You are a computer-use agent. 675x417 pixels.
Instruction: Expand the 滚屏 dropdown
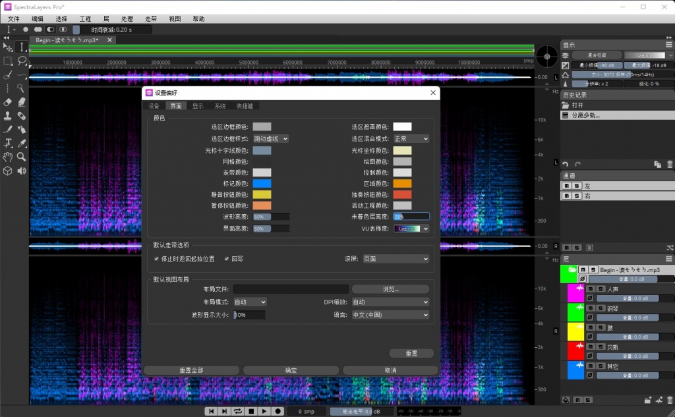tap(396, 259)
